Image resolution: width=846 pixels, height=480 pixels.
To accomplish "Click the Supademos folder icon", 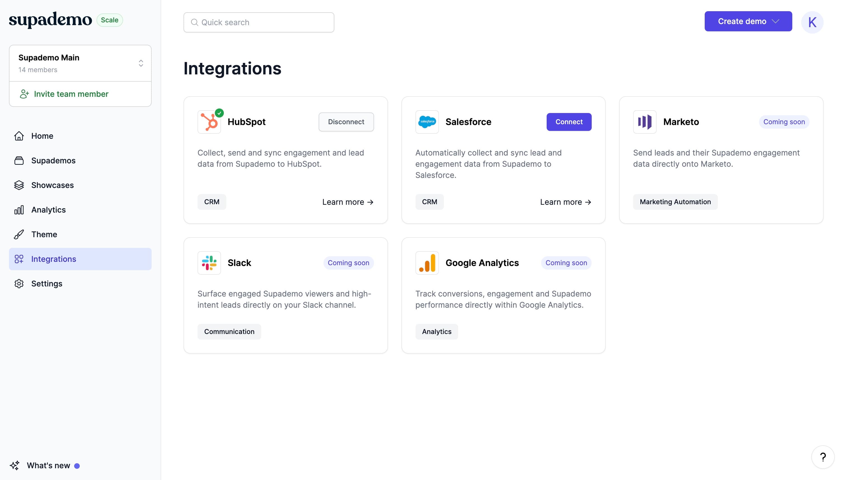I will [x=19, y=161].
